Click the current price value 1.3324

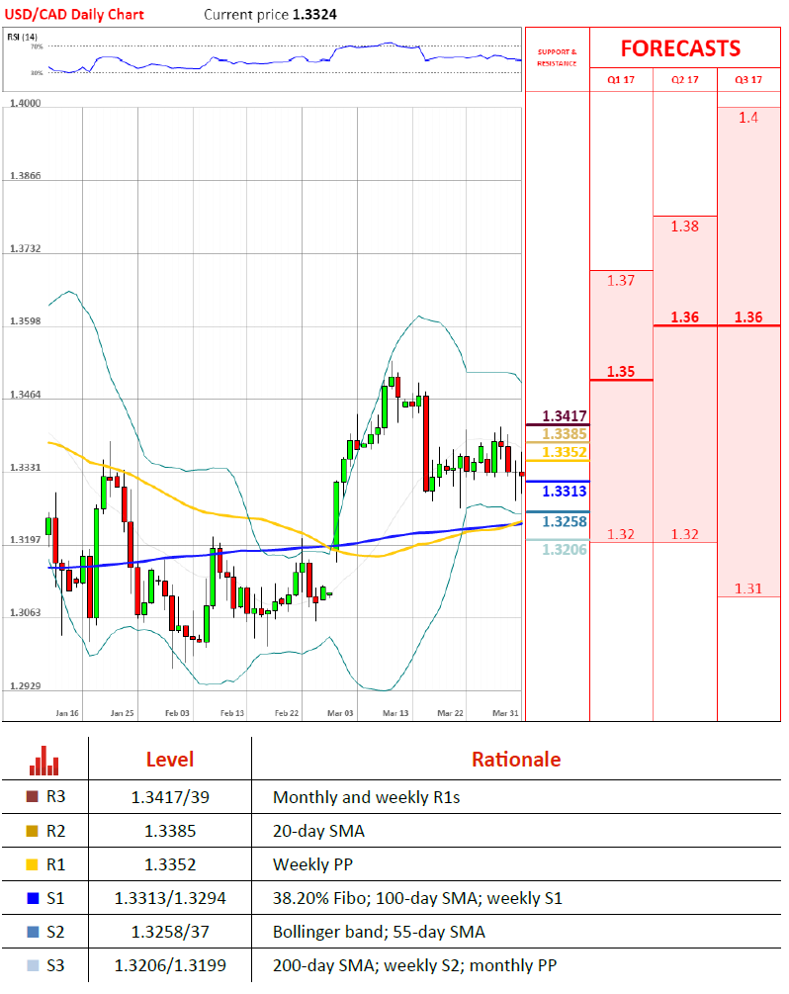[315, 14]
